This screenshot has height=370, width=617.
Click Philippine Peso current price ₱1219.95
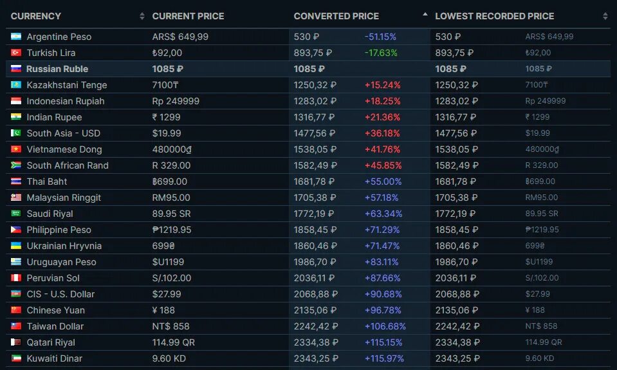(x=172, y=230)
